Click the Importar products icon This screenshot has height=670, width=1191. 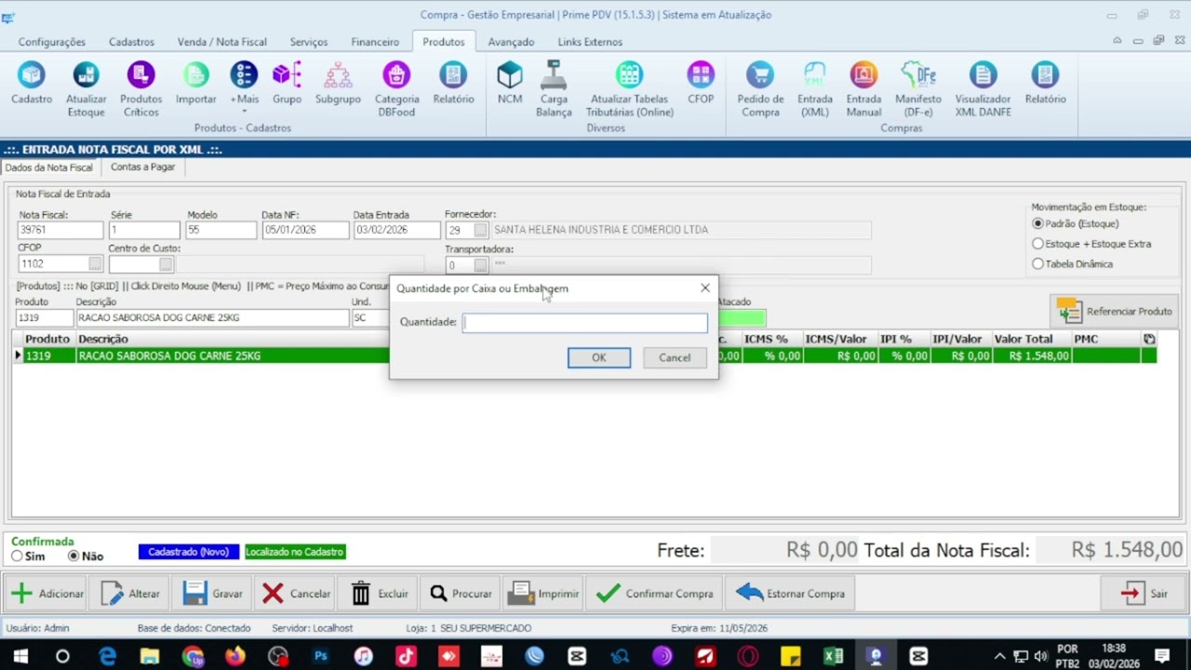click(x=195, y=84)
